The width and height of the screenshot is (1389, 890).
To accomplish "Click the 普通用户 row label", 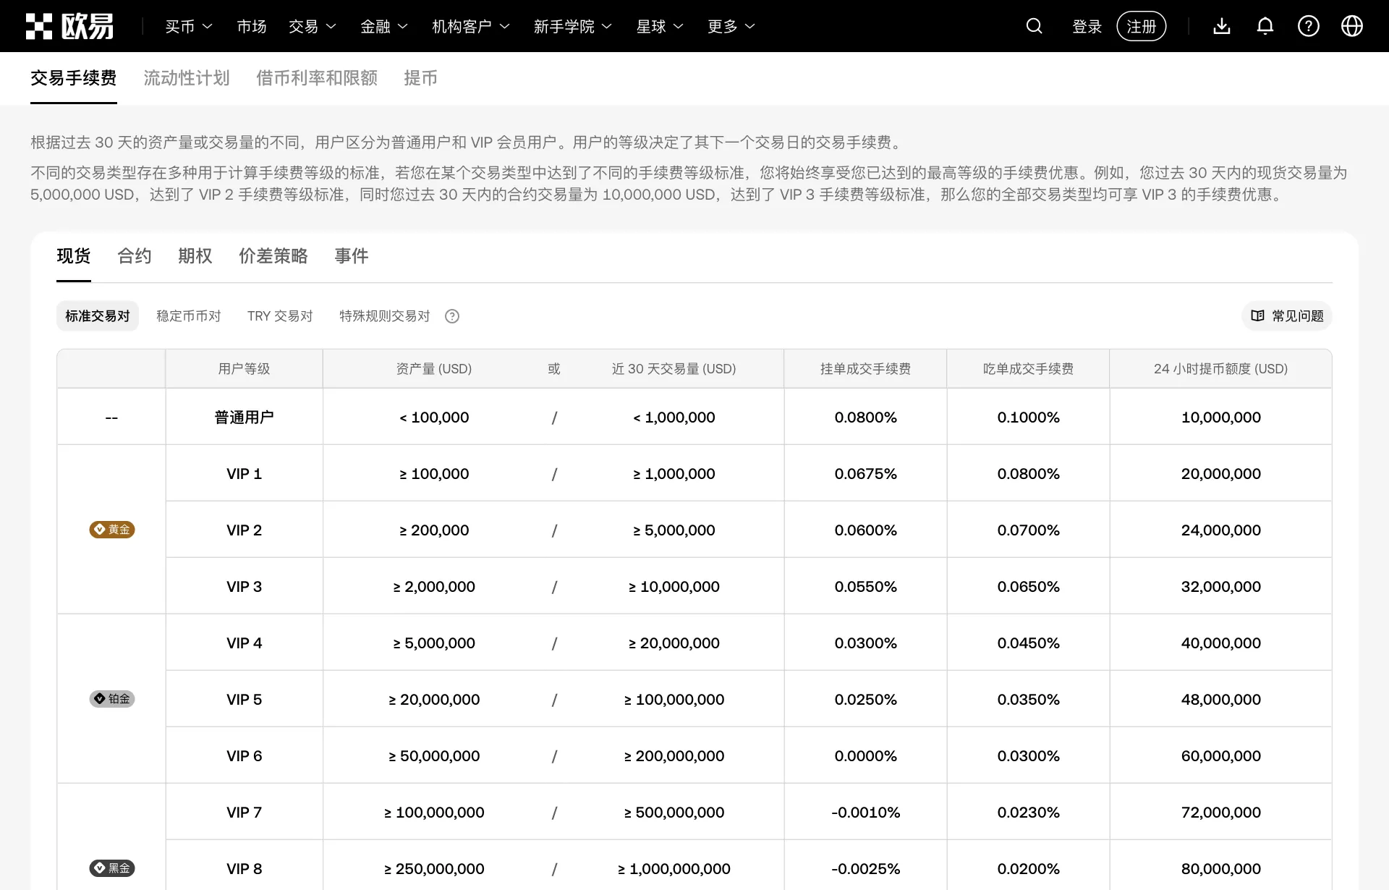I will pyautogui.click(x=245, y=418).
